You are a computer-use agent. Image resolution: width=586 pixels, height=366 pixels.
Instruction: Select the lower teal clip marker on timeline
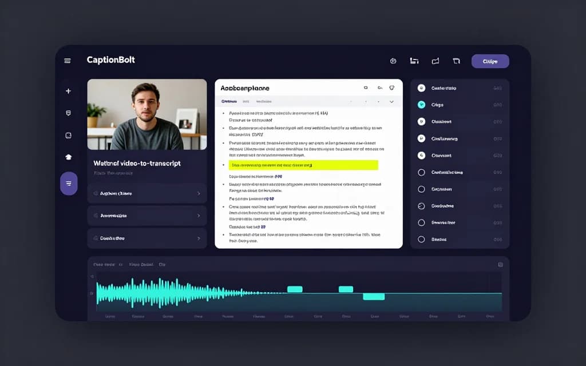pos(374,297)
